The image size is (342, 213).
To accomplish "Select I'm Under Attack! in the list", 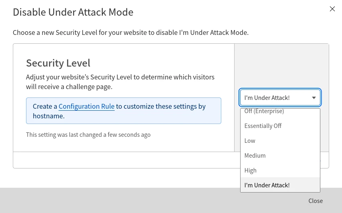I will [267, 185].
